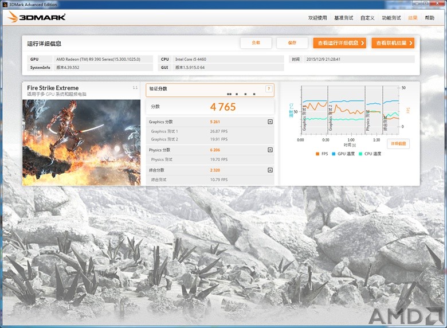
Task: Click the 验证分数 validation box
Action: pyautogui.click(x=210, y=90)
